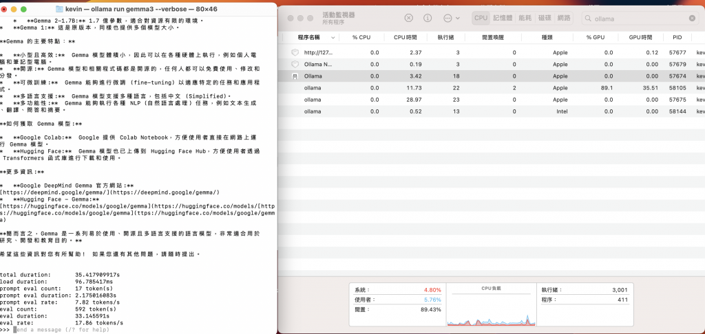Sort by % GPU column header
Image resolution: width=705 pixels, height=334 pixels.
click(596, 37)
